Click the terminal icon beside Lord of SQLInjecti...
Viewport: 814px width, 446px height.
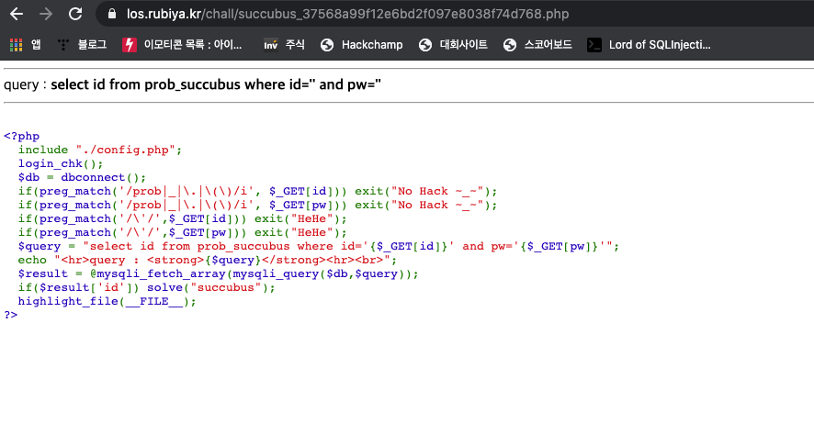coord(594,45)
